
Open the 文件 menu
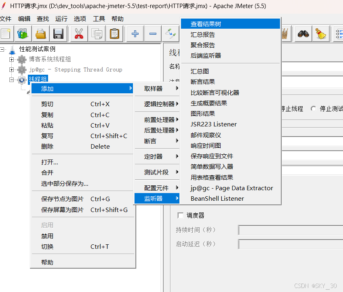[x=6, y=19]
